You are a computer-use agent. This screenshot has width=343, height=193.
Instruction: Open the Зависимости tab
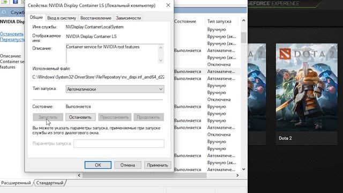click(128, 18)
